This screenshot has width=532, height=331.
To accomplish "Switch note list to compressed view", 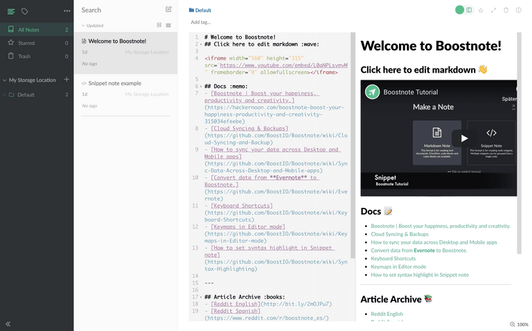I will click(168, 25).
